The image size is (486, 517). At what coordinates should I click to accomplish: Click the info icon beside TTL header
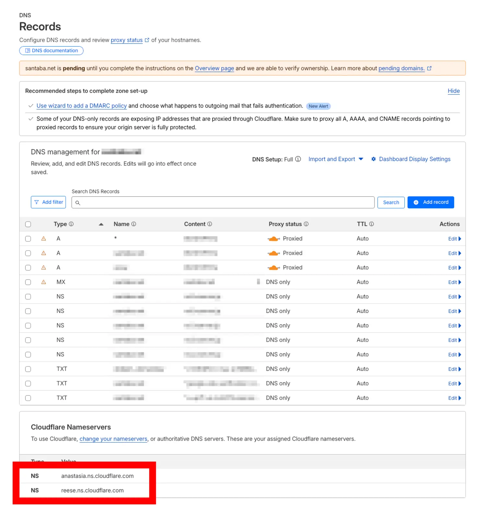372,224
